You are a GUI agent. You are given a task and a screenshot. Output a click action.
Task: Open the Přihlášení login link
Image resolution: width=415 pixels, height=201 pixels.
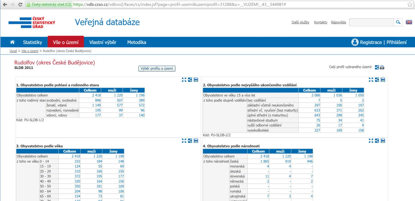point(397,42)
